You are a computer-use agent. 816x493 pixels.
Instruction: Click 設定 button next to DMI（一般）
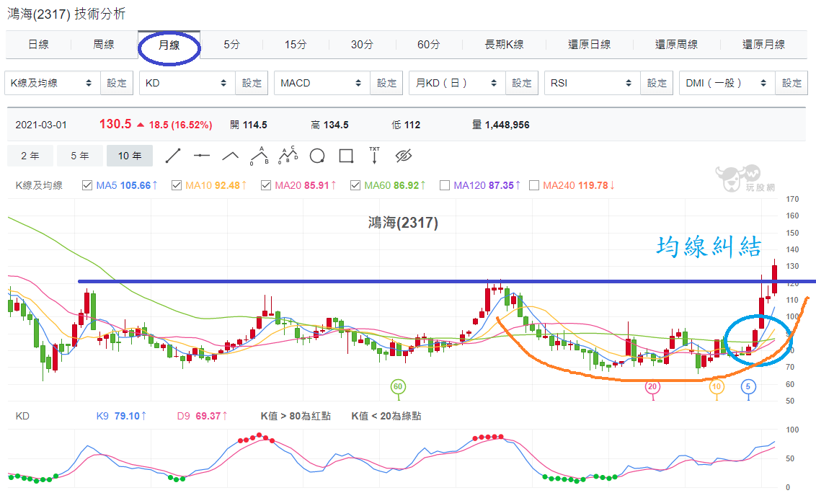(x=791, y=84)
